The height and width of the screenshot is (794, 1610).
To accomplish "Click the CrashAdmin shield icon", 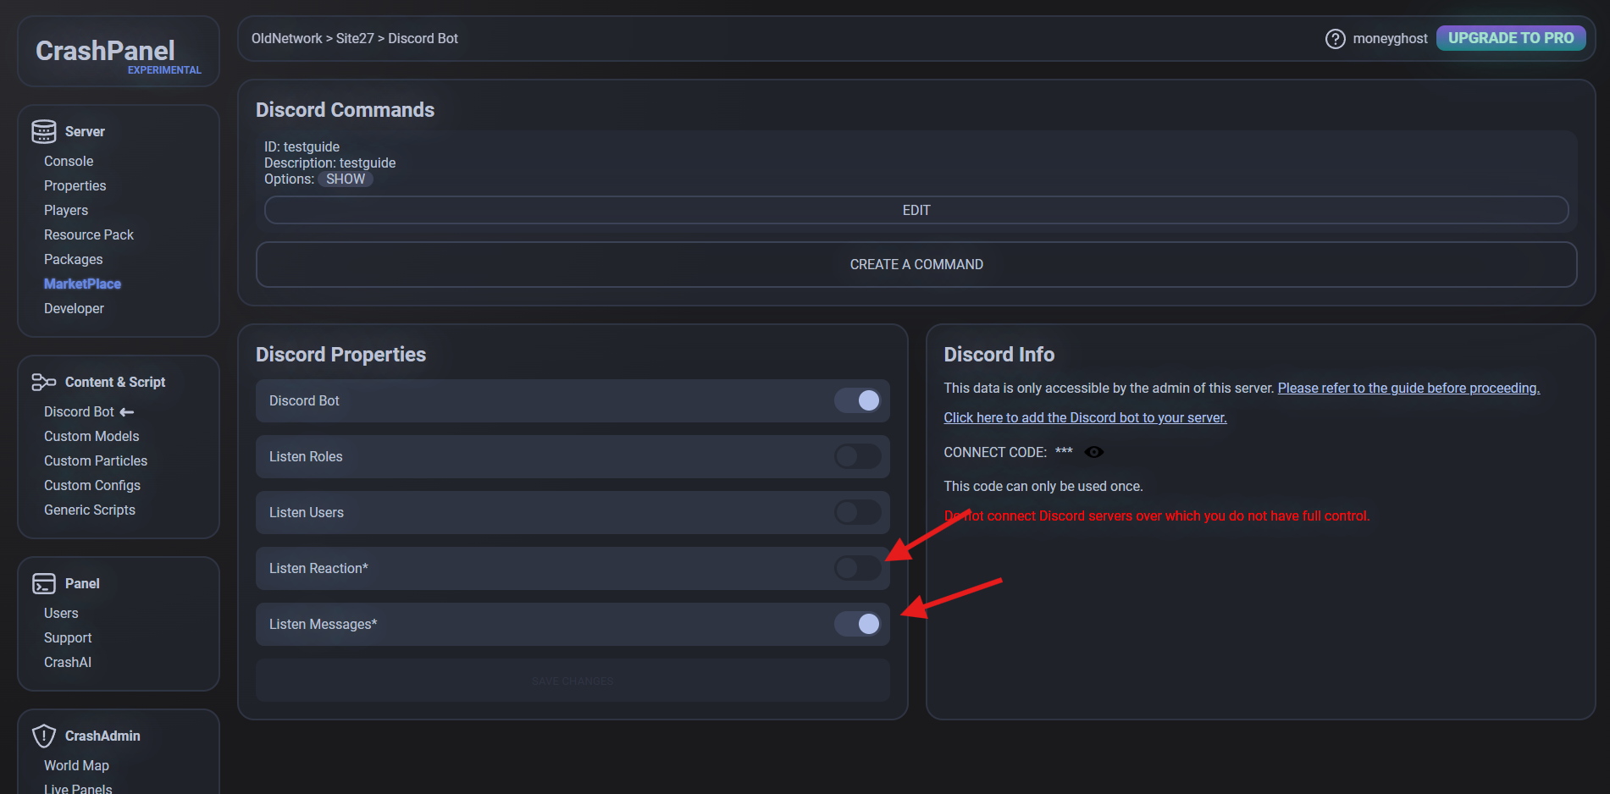I will pos(44,736).
